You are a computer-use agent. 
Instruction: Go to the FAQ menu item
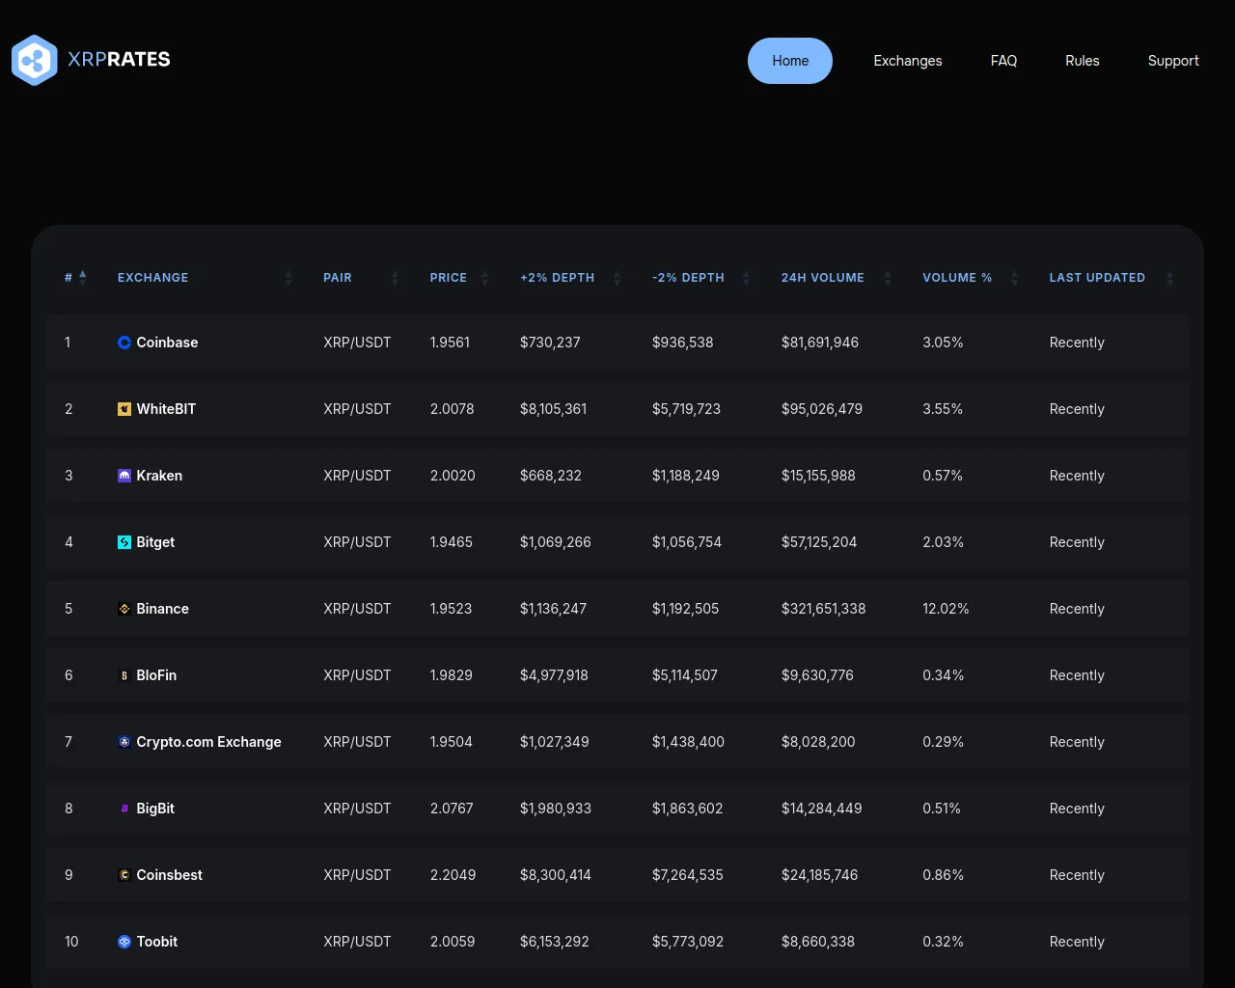click(1003, 61)
